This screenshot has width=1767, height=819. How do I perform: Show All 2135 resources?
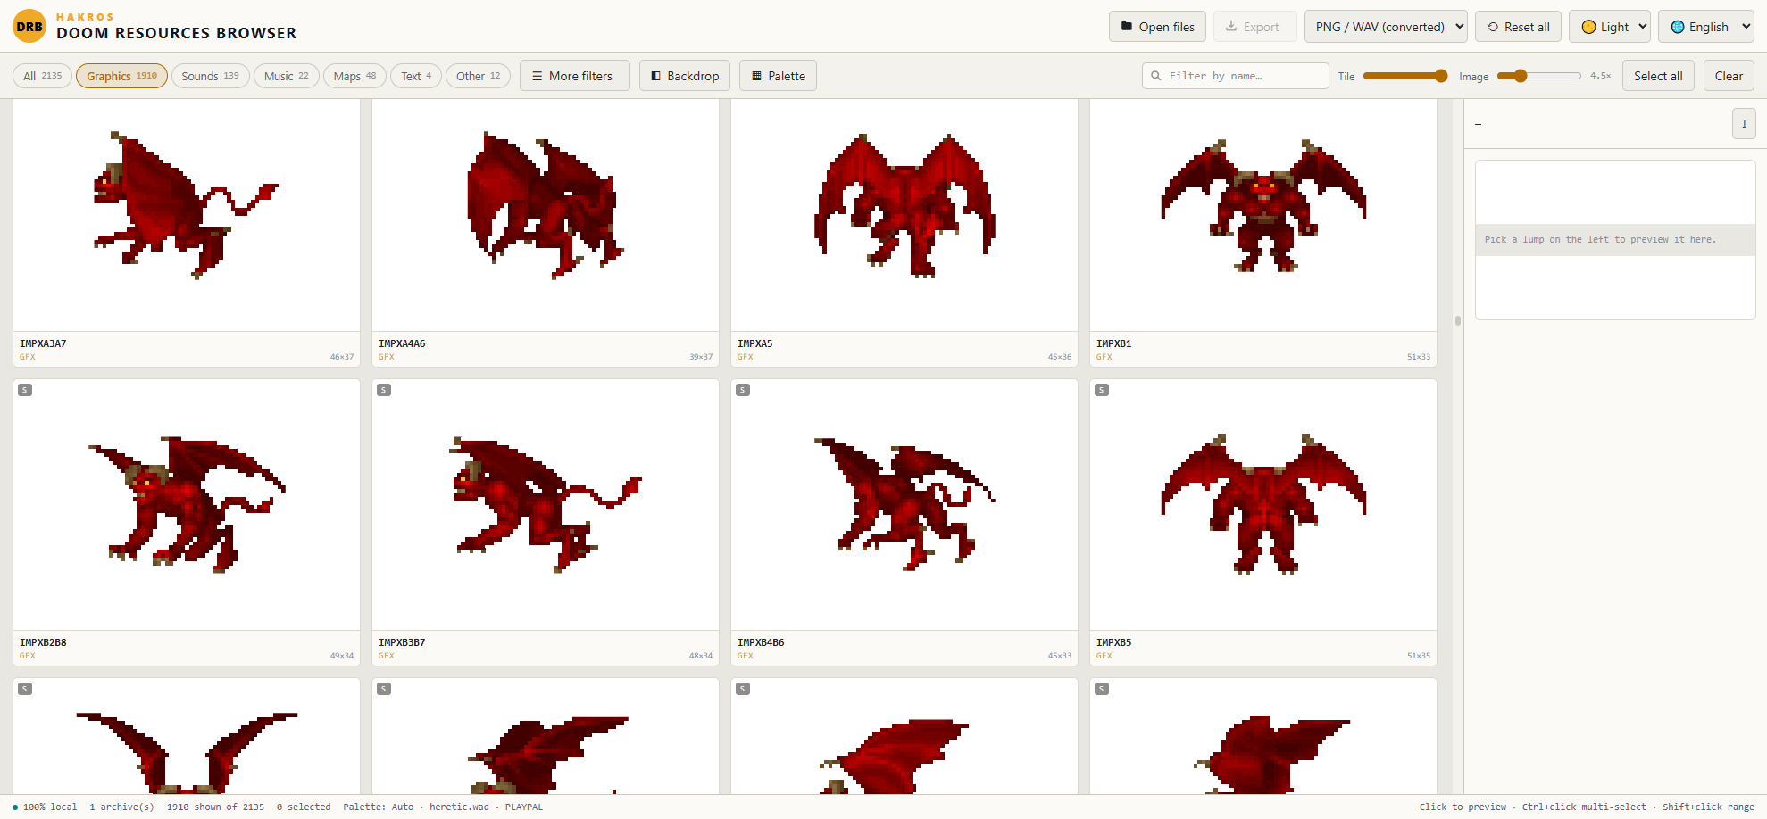[x=42, y=76]
